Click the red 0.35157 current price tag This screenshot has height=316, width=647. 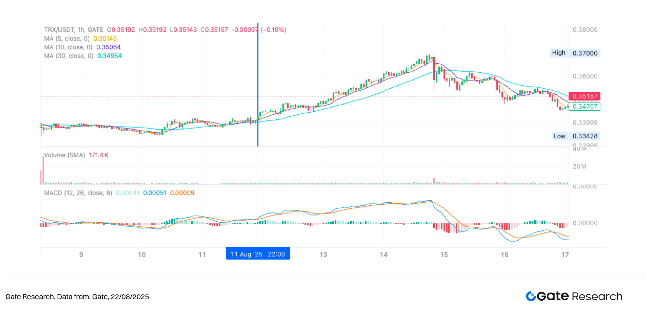coord(584,96)
